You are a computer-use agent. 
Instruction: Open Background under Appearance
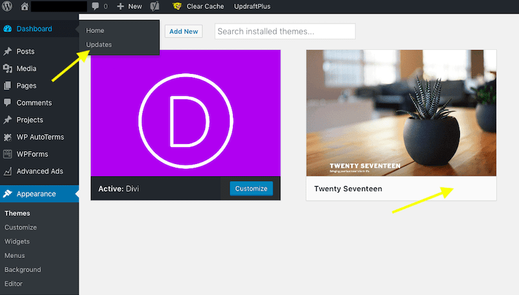click(x=23, y=270)
